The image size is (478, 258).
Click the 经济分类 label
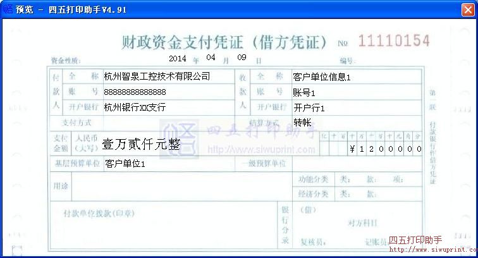[x=314, y=194]
